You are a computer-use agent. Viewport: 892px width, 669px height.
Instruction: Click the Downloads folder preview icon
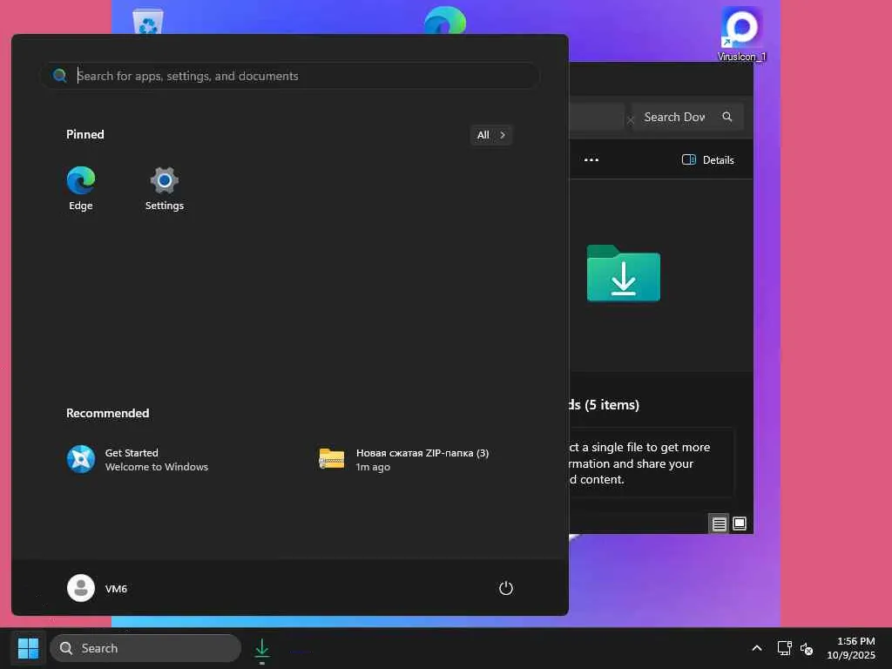624,273
